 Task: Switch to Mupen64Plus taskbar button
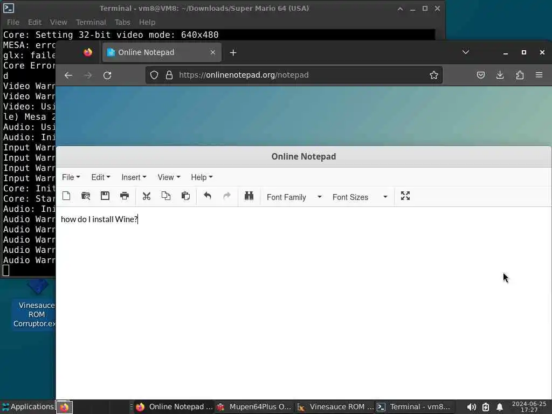(254, 406)
